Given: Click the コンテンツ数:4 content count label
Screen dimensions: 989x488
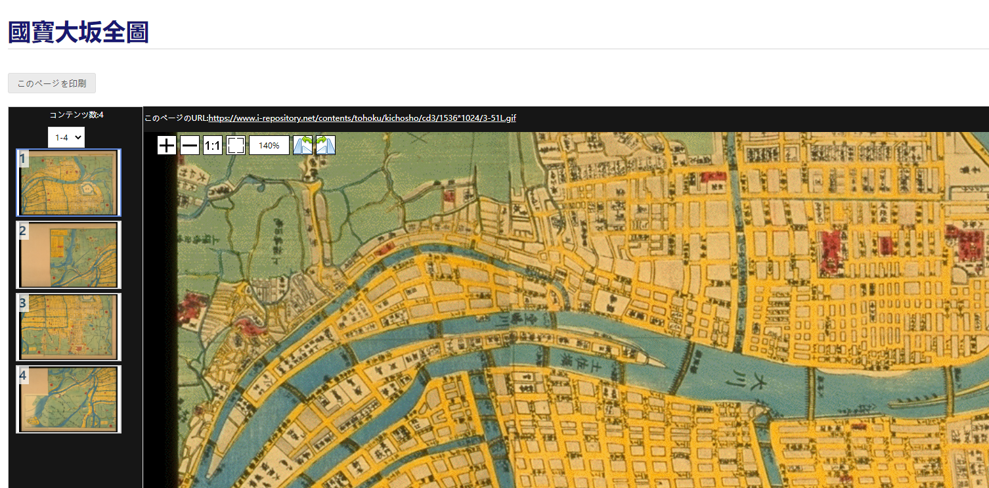Looking at the screenshot, I should [x=76, y=115].
